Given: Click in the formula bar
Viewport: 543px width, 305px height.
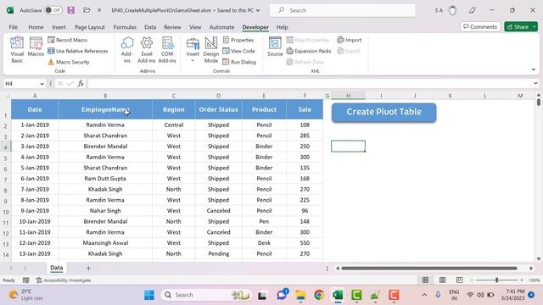Looking at the screenshot, I should click(x=310, y=83).
